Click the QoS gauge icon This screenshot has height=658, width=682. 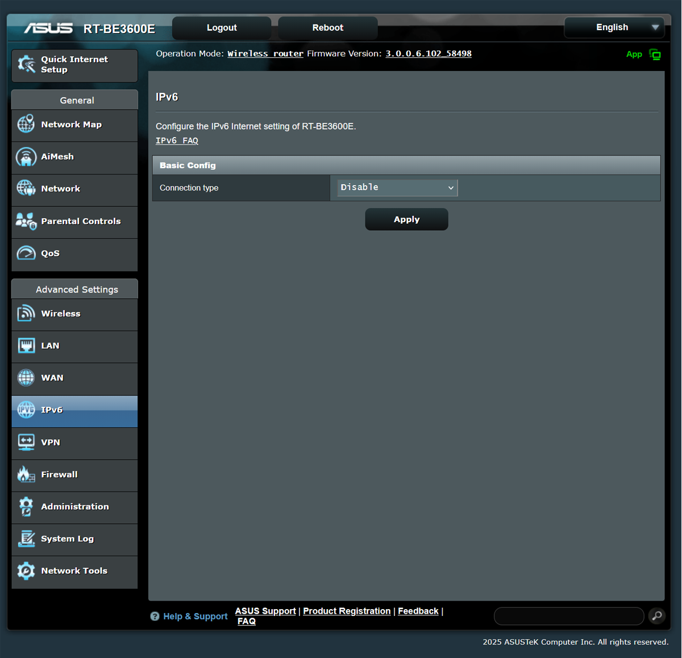click(x=26, y=253)
